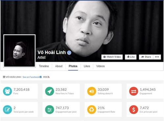Click the Total posts per week edit icon
The width and height of the screenshot is (164, 121).
click(x=7, y=110)
